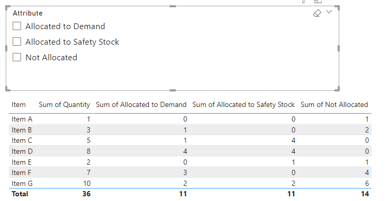The width and height of the screenshot is (388, 201).
Task: Sort by Sum of Quantity column header
Action: coord(64,104)
